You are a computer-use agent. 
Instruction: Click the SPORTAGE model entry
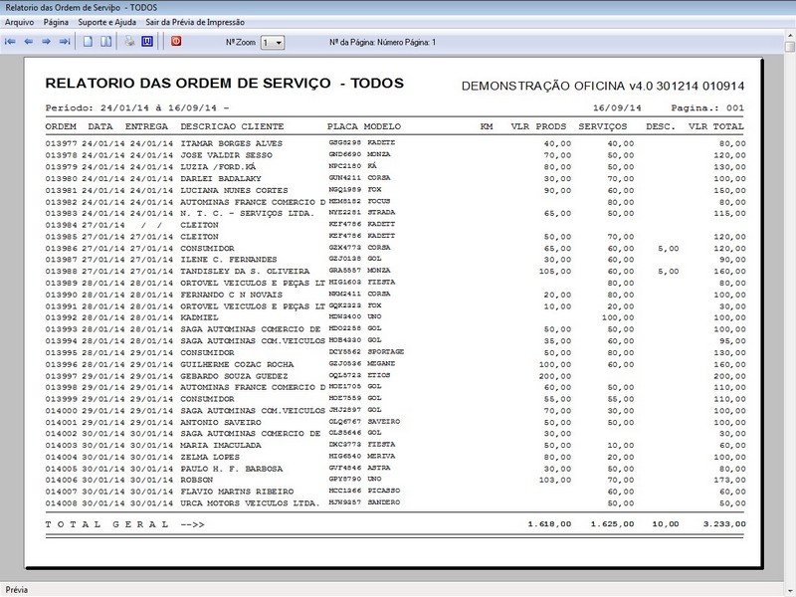click(386, 352)
